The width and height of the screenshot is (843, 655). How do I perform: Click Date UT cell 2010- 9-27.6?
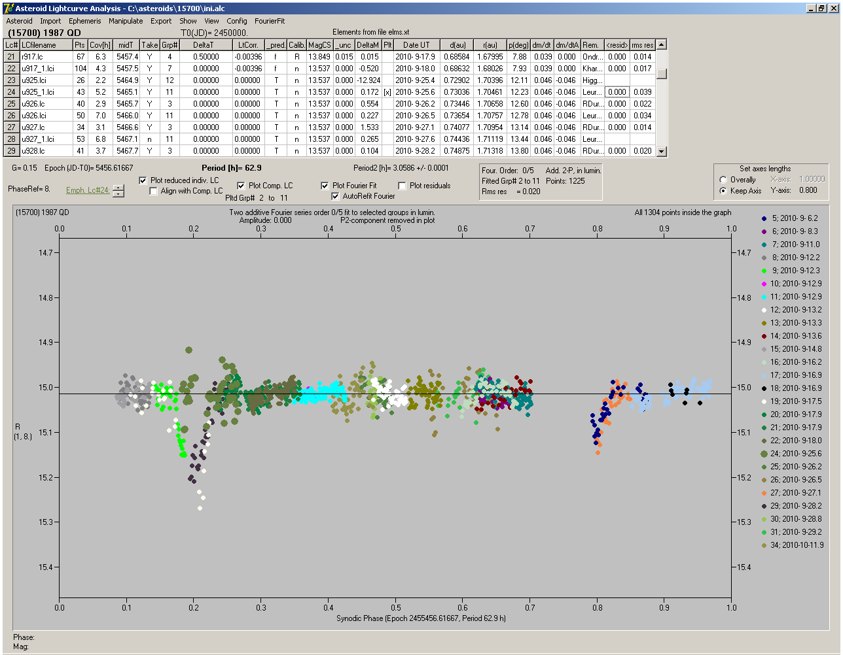tap(416, 139)
